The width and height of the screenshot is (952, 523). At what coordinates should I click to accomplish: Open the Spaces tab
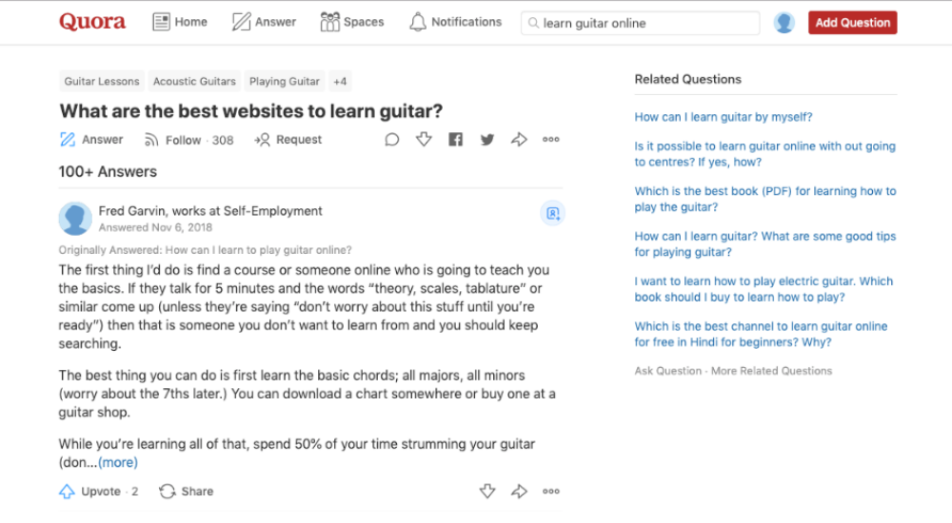click(x=352, y=22)
